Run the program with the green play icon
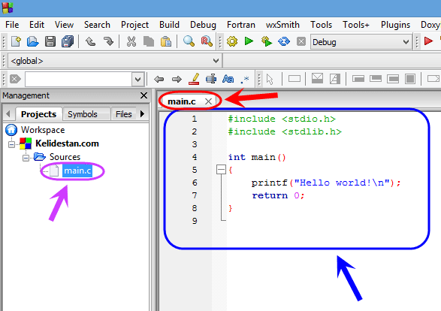 point(249,41)
